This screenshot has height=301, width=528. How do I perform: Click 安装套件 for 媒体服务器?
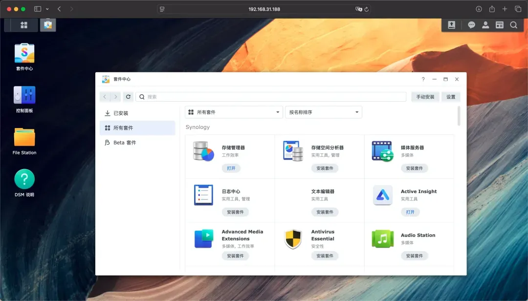click(x=414, y=168)
